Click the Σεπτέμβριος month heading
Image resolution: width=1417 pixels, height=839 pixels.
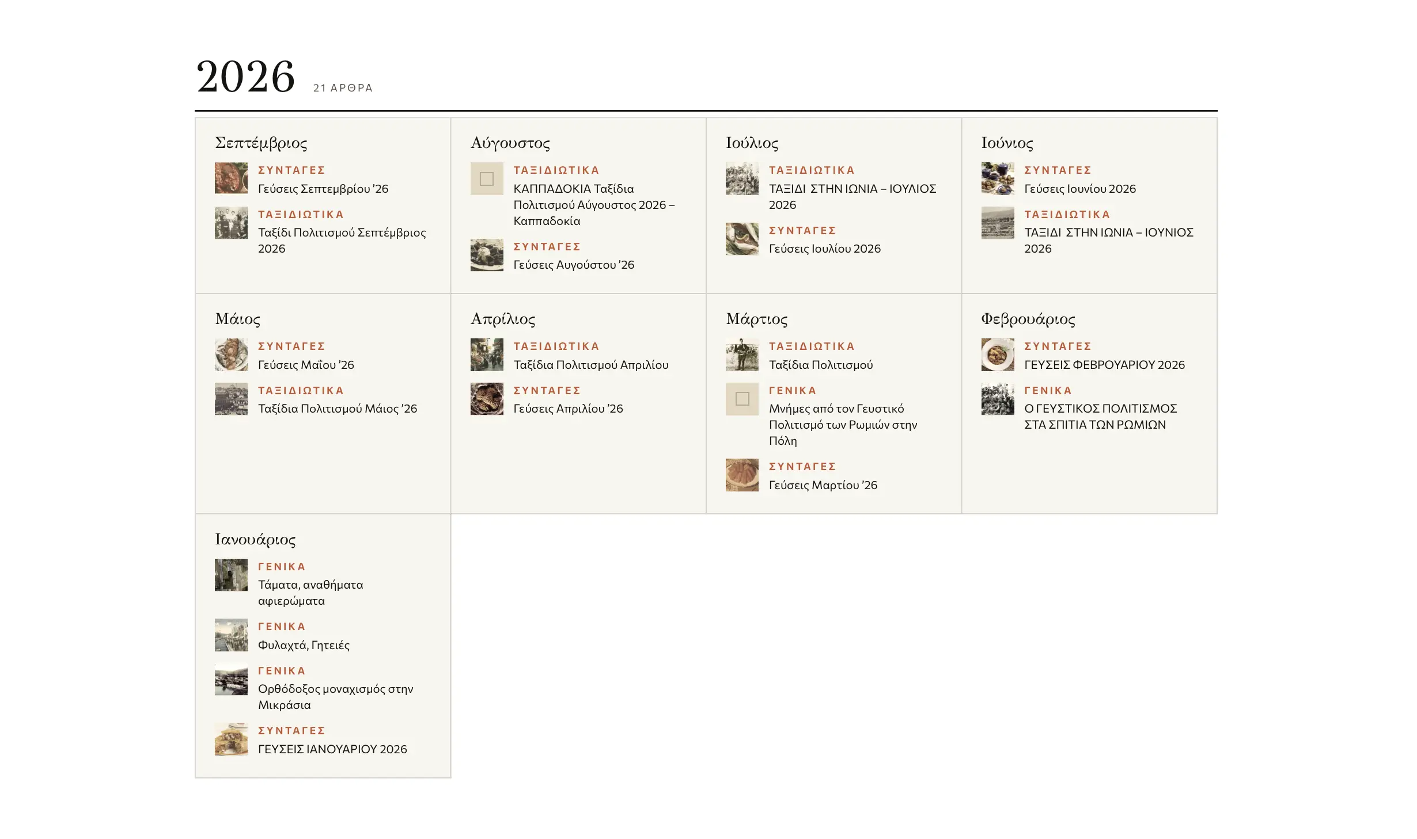point(261,143)
